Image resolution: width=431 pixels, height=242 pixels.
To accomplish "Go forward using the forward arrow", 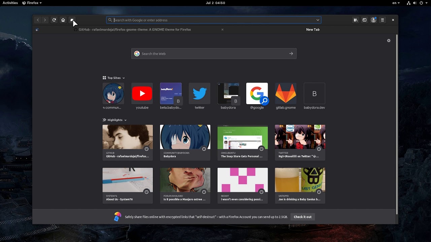I will 45,20.
